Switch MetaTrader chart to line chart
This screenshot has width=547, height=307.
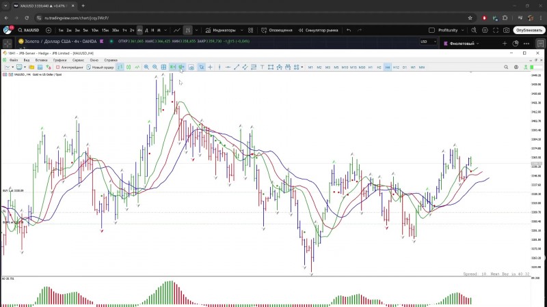137,67
